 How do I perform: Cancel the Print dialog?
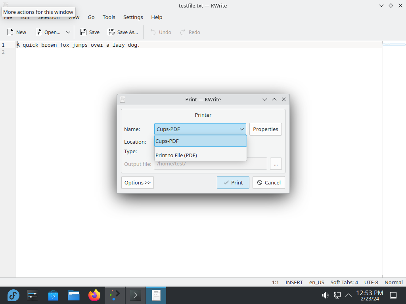coord(269,183)
